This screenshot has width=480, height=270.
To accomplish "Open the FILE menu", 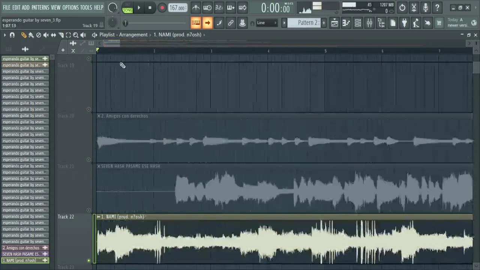I will coord(7,7).
